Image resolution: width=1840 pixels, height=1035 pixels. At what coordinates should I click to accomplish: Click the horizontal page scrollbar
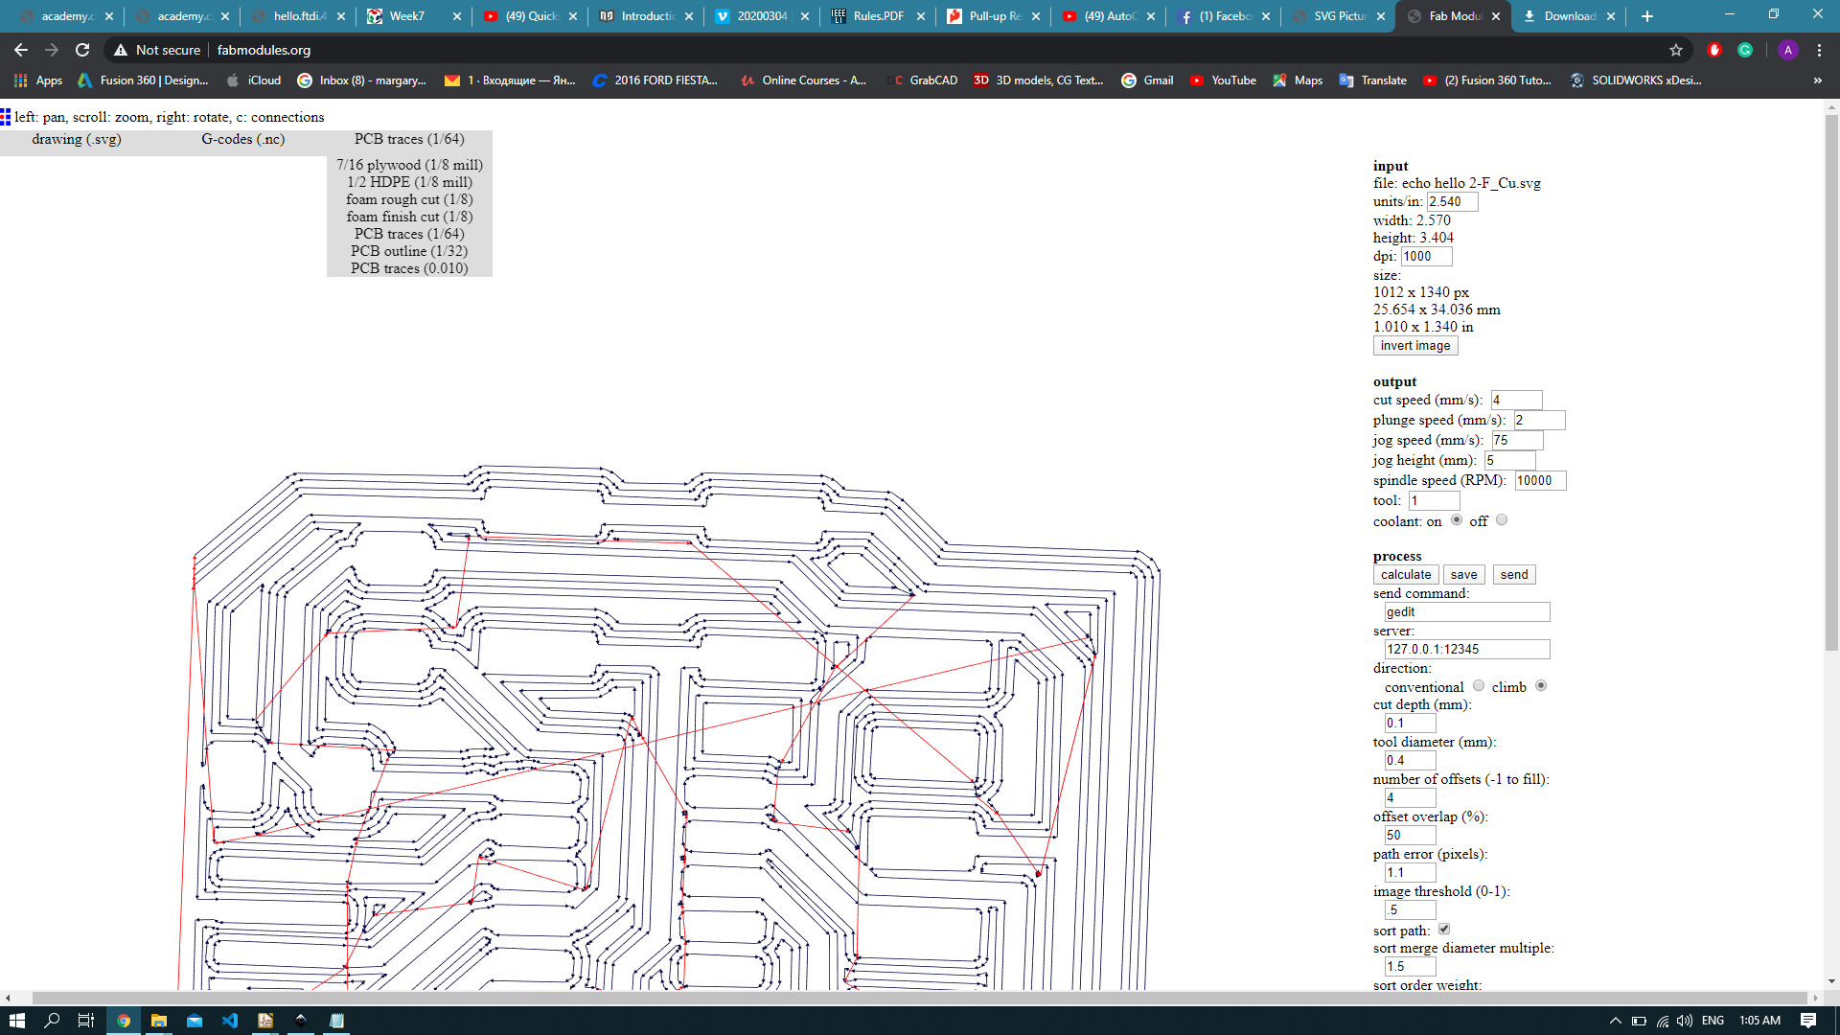[920, 998]
